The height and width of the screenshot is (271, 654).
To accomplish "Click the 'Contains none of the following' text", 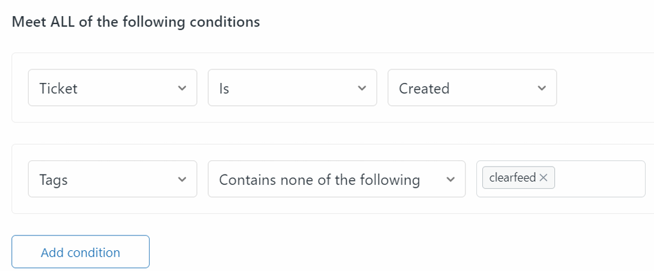I will pos(319,180).
